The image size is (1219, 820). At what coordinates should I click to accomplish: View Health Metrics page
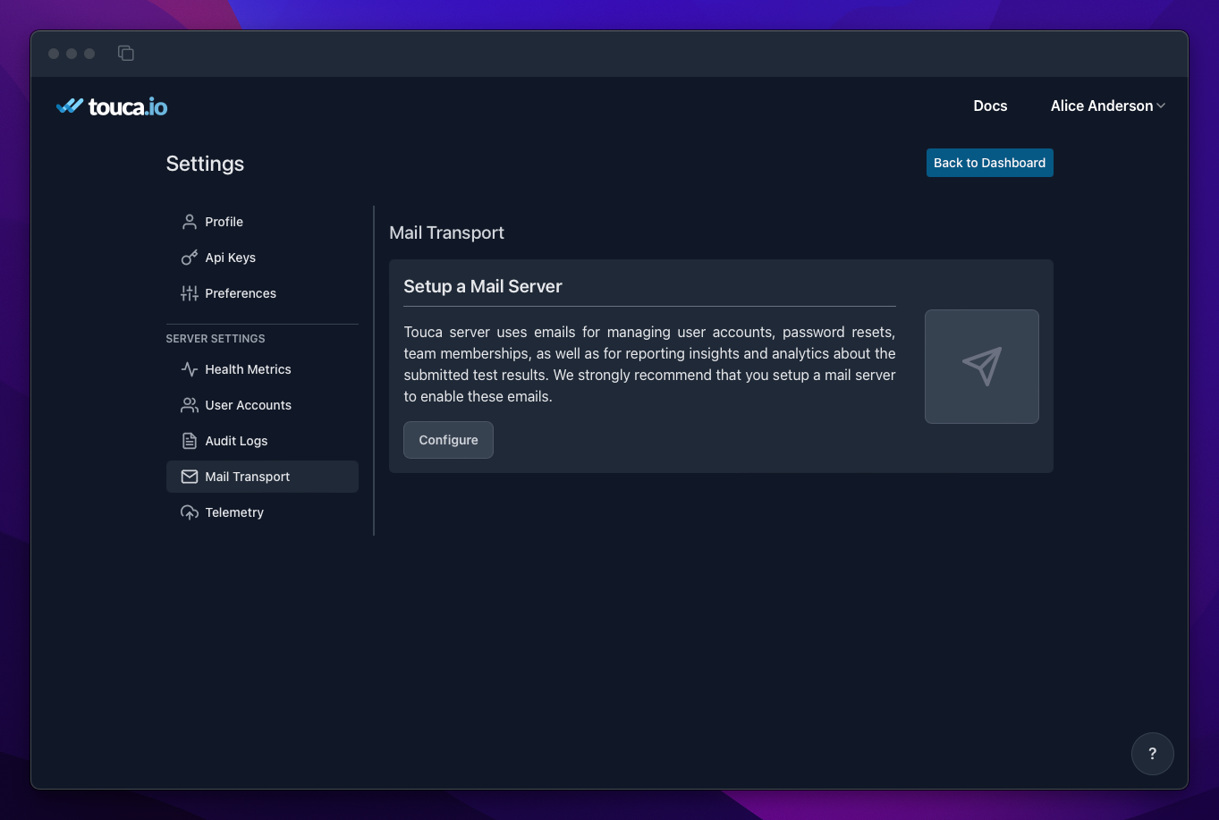click(x=262, y=369)
